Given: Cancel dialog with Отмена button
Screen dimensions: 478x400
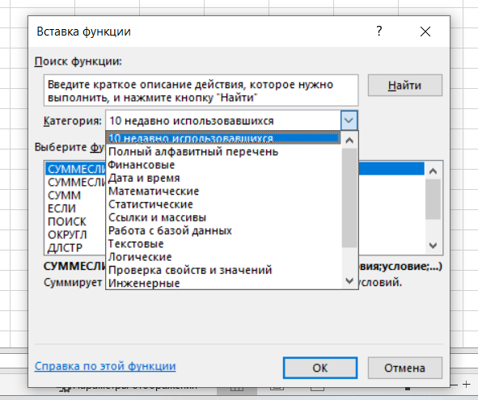Looking at the screenshot, I should (x=405, y=368).
